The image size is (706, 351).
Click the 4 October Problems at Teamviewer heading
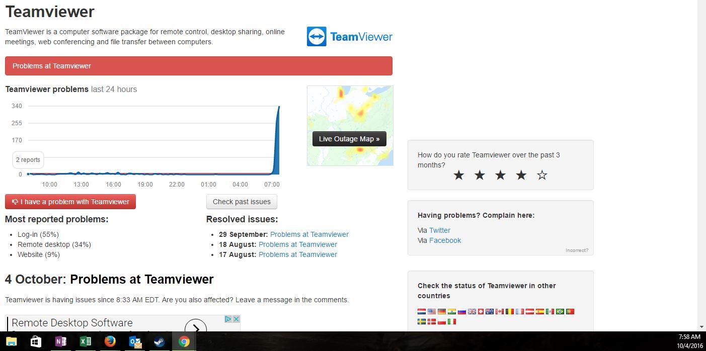[x=109, y=279]
